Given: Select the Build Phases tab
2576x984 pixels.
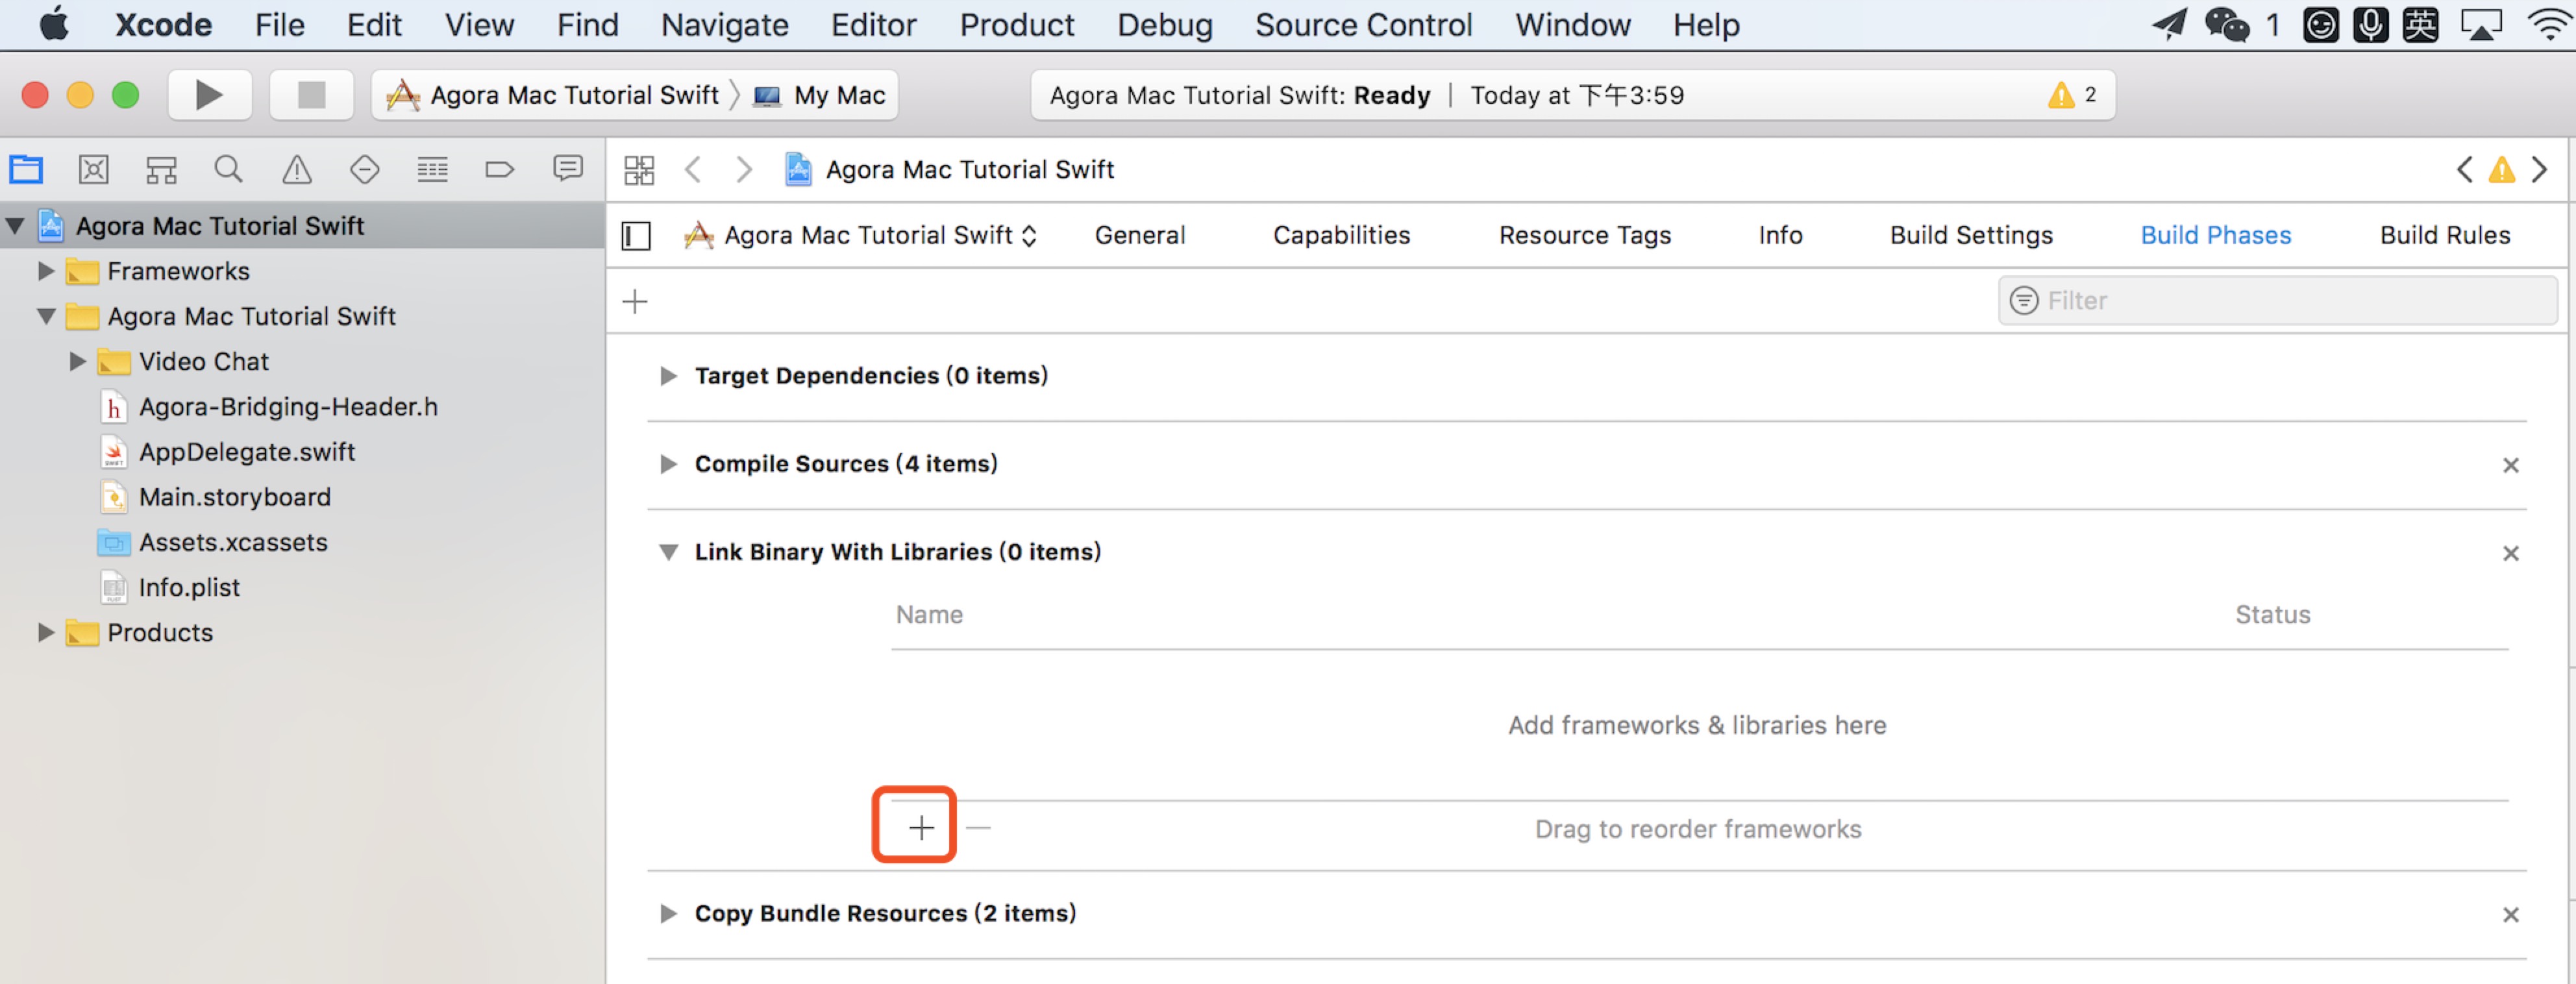Looking at the screenshot, I should [x=2215, y=235].
